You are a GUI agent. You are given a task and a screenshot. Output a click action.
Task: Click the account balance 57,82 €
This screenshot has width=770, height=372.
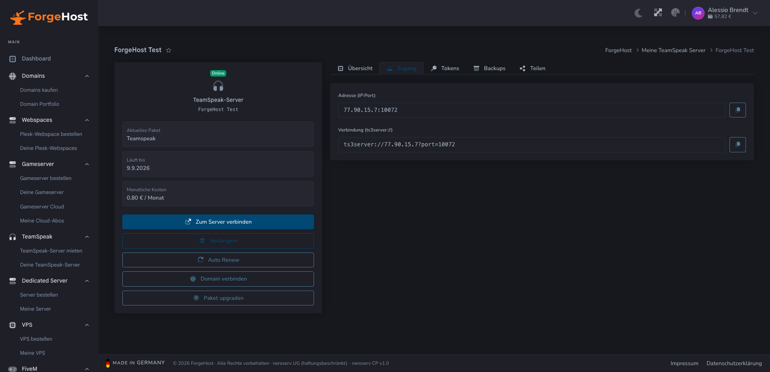[720, 17]
